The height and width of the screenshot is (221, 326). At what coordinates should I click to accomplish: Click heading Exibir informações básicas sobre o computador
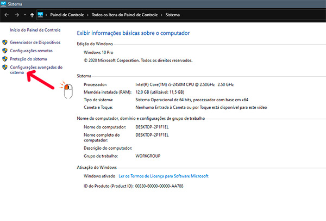133,33
